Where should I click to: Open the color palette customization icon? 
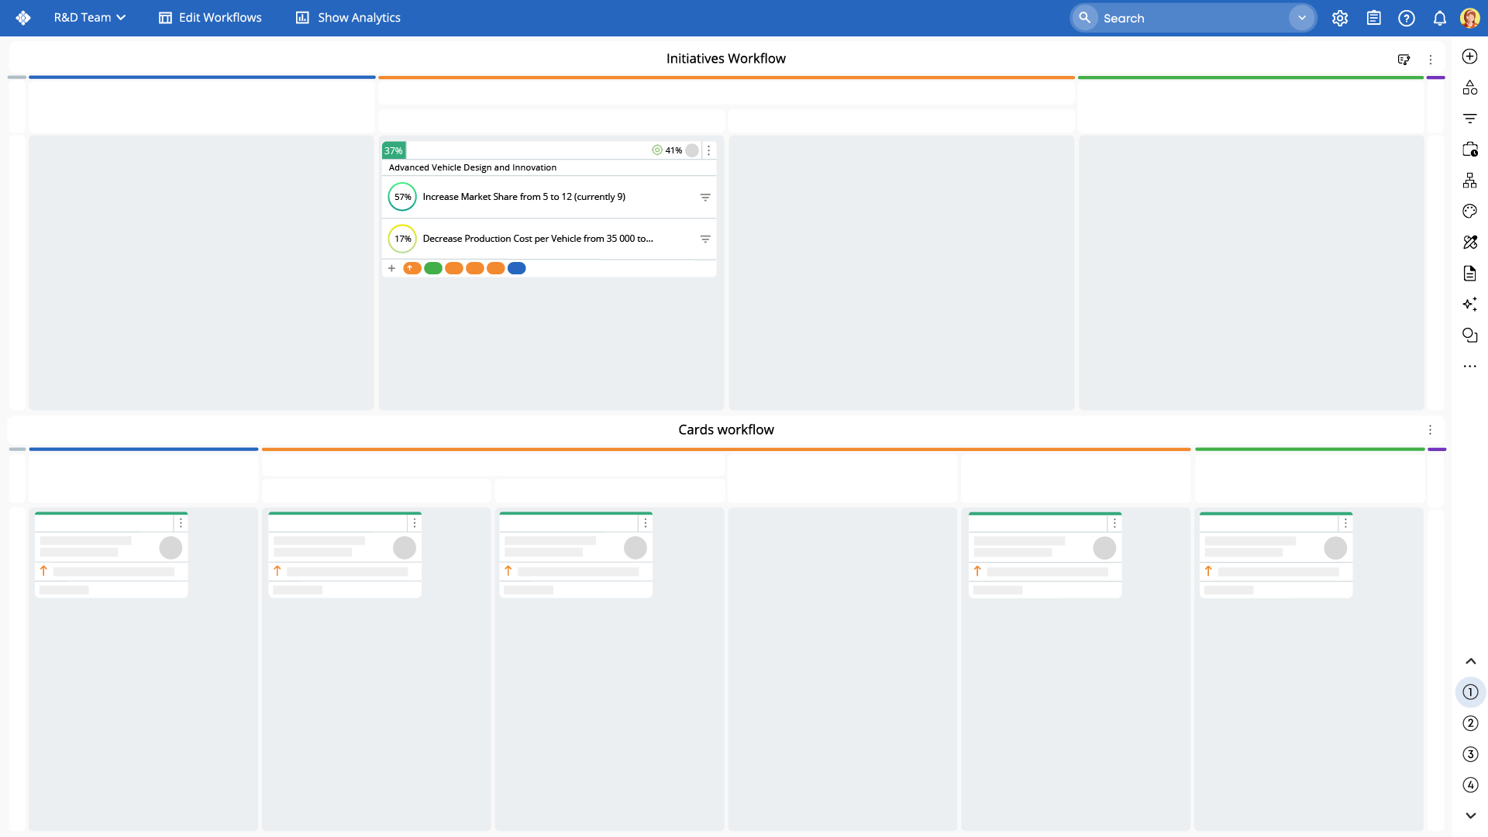click(1469, 212)
